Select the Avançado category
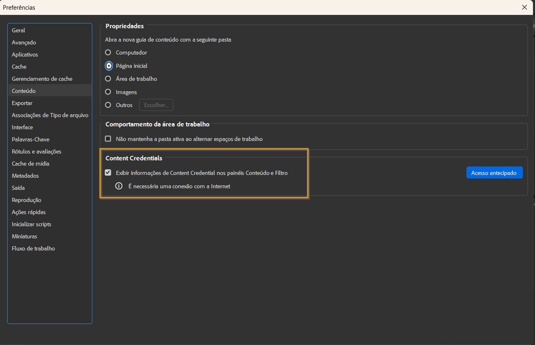The height and width of the screenshot is (345, 535). click(49, 42)
